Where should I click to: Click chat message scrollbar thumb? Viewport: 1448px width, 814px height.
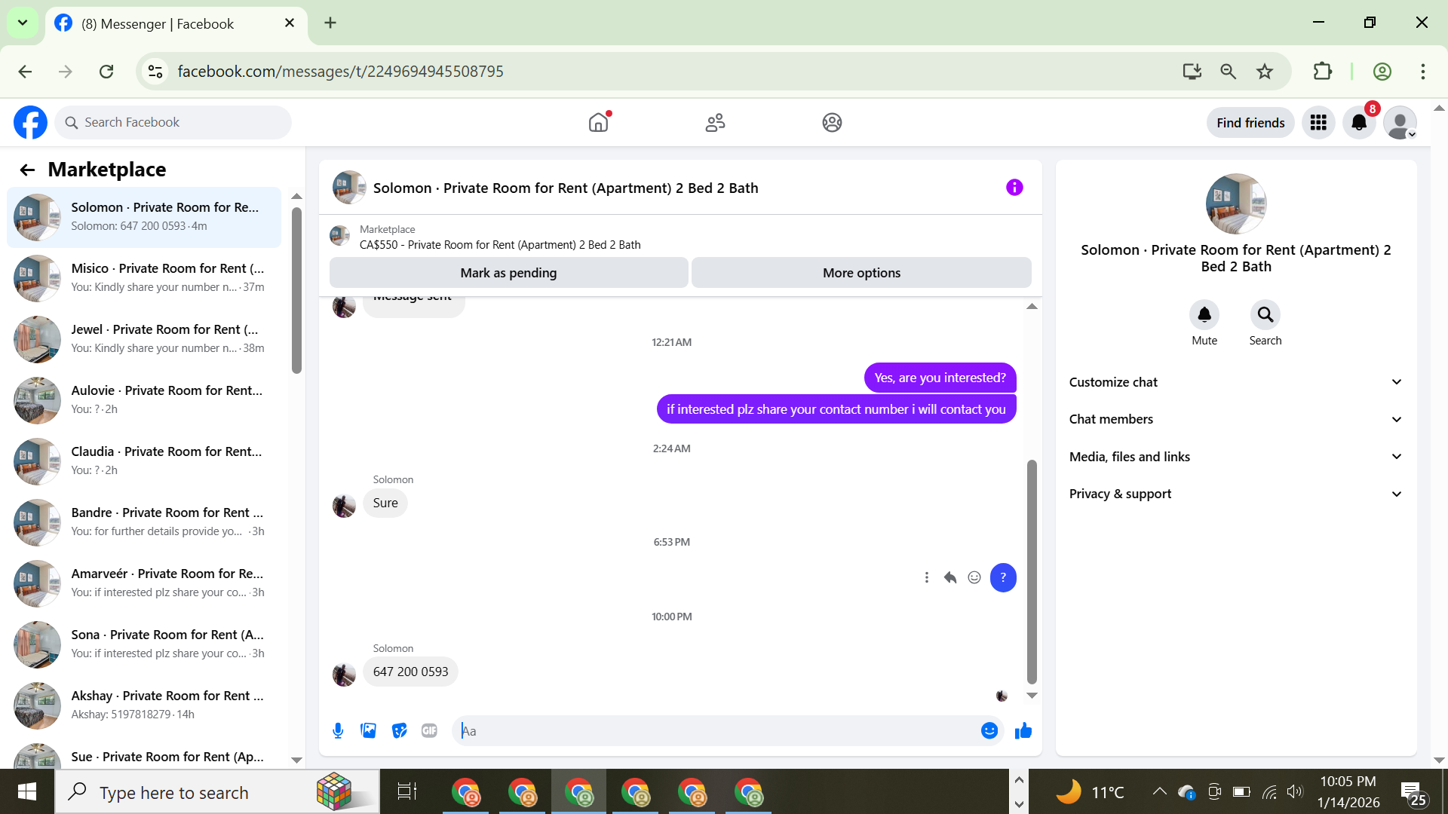tap(1032, 571)
